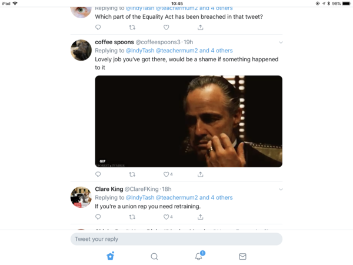Open the Messages tab

click(x=242, y=256)
